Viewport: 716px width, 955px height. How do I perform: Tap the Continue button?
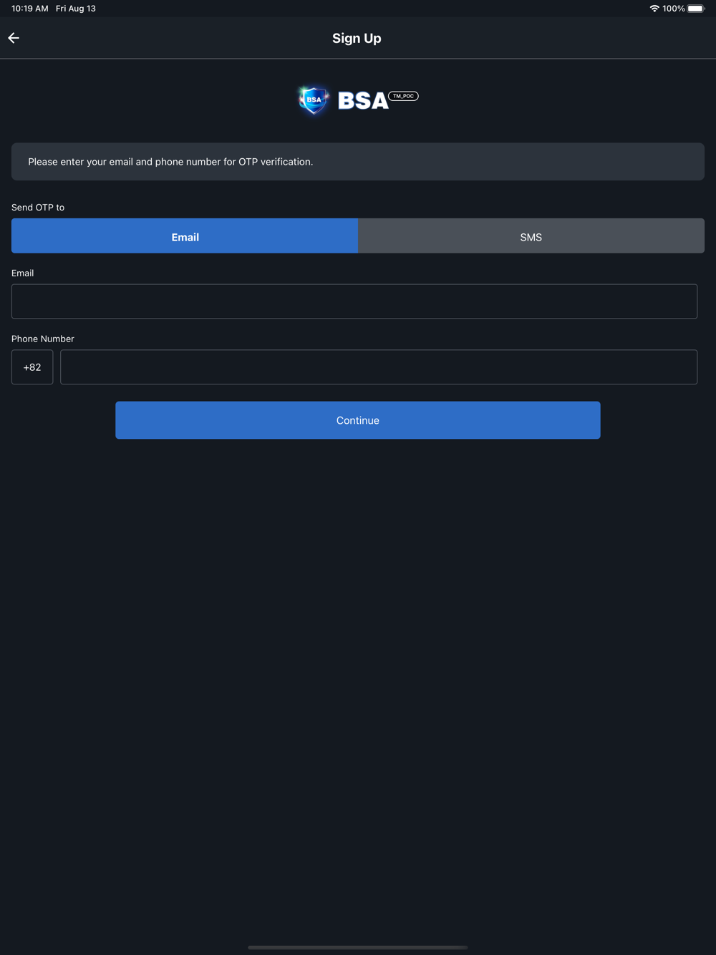[x=358, y=420]
